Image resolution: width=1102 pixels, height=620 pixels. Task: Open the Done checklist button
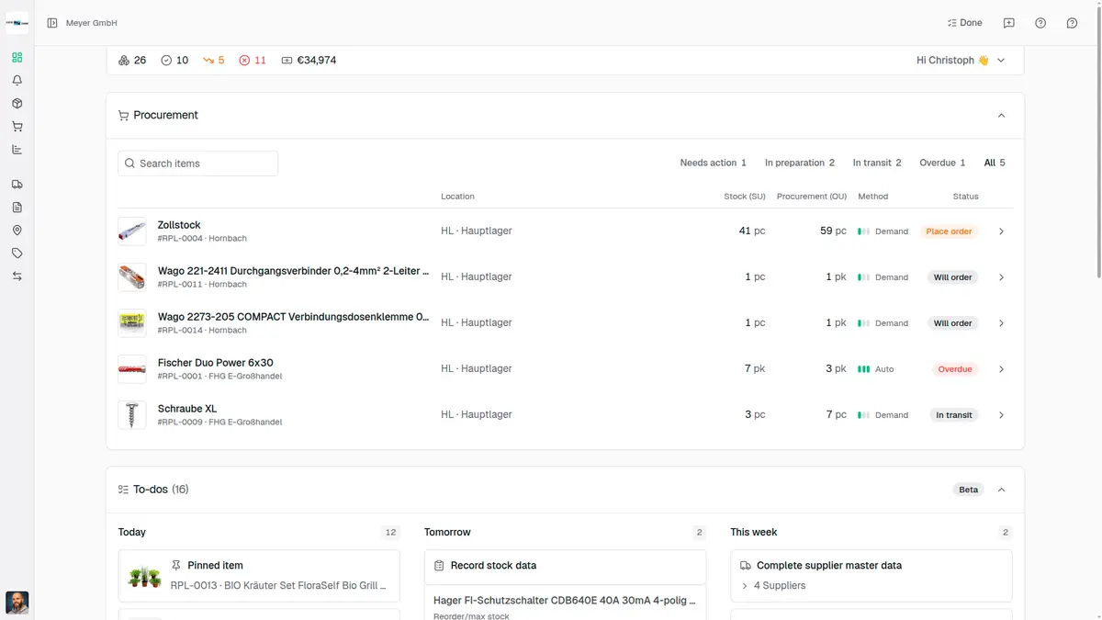[964, 23]
